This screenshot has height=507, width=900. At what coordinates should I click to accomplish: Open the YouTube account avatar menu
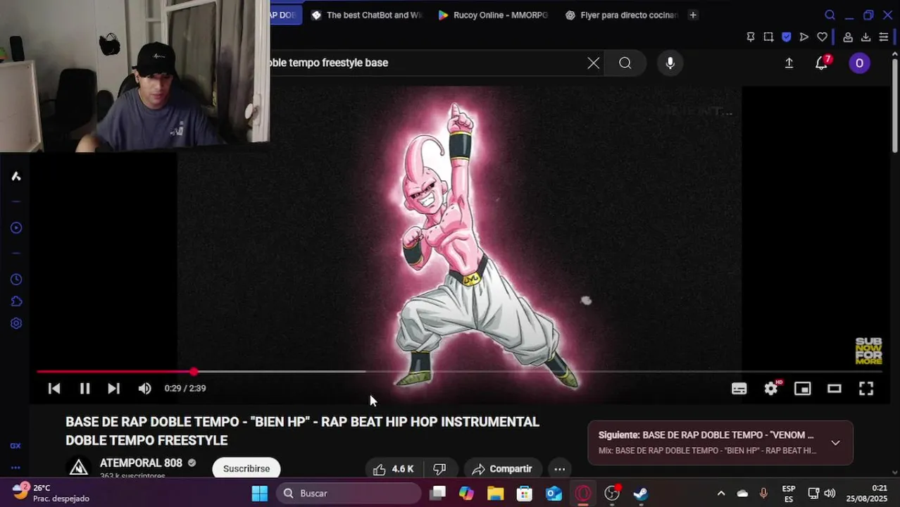pos(859,63)
